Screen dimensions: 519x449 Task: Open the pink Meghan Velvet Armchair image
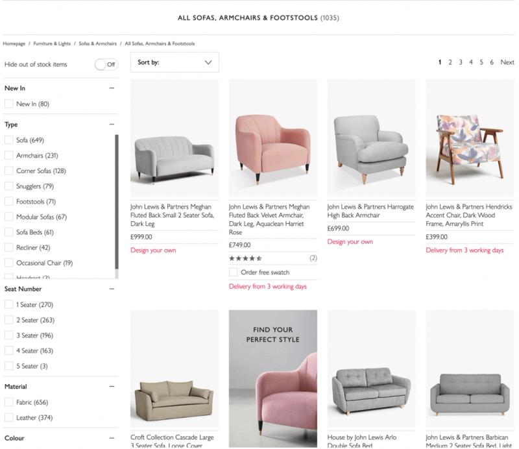click(272, 138)
